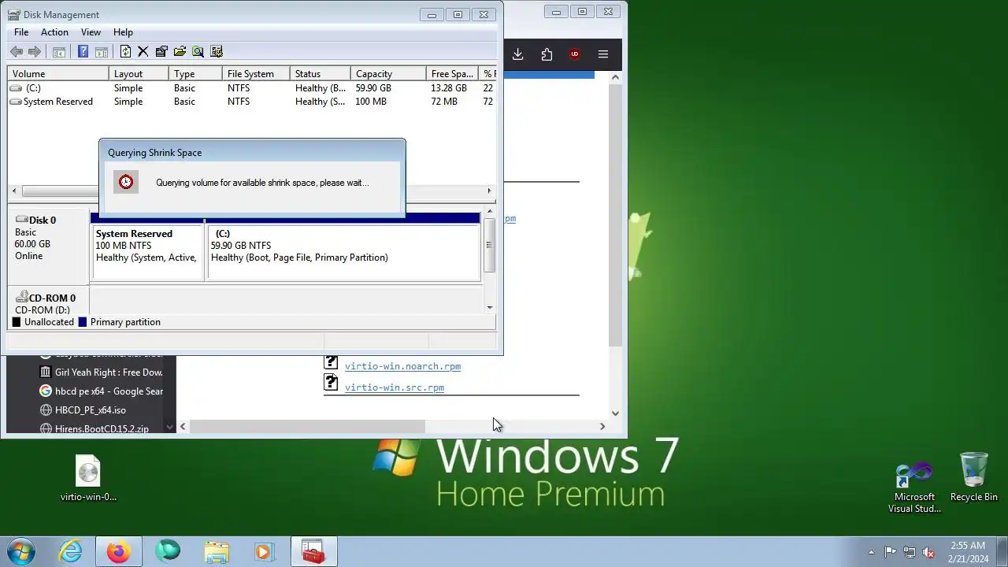Open the Microsoft Visual Studio desktop shortcut
The image size is (1008, 567).
(914, 487)
